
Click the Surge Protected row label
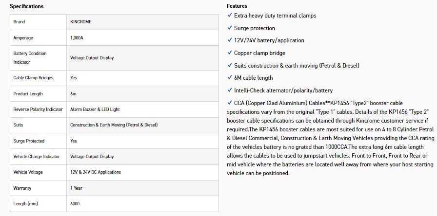29,141
